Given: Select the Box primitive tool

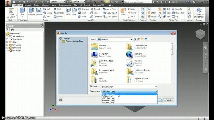Looking at the screenshot, I should tap(22, 12).
